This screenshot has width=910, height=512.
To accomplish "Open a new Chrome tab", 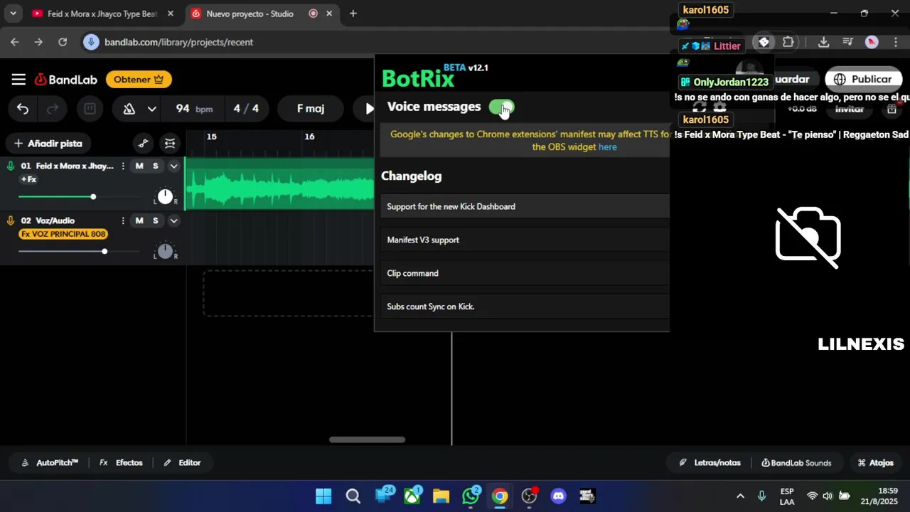I will click(353, 14).
